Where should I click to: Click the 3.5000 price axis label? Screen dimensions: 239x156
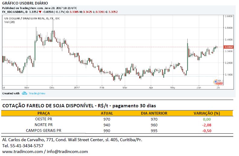(x=229, y=28)
